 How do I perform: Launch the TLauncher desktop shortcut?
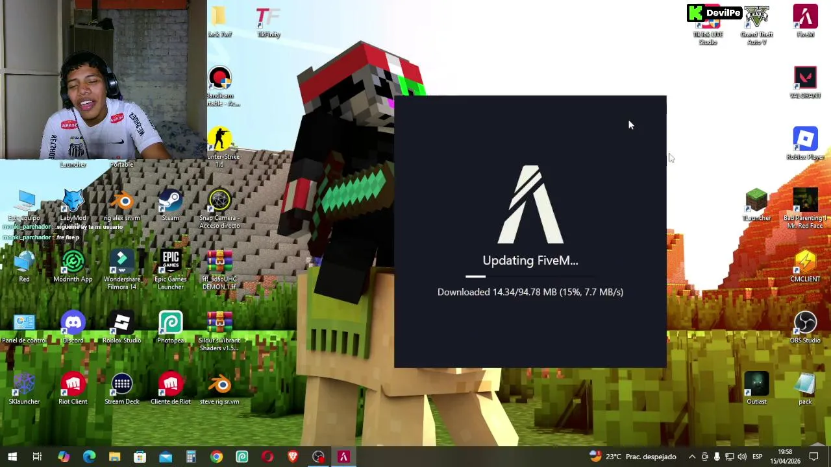756,205
